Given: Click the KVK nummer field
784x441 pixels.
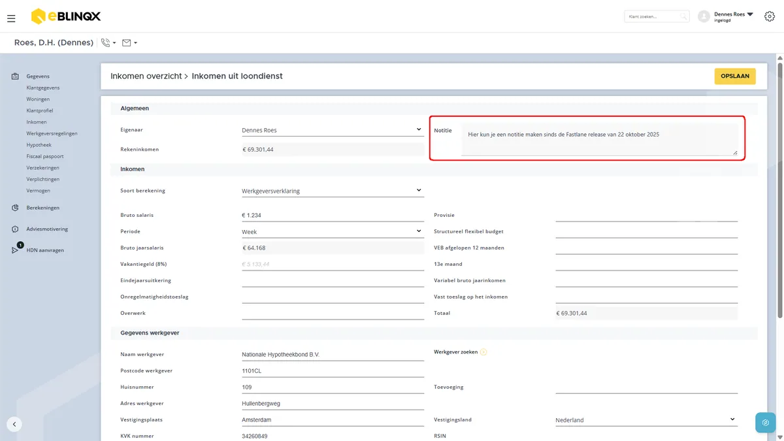Looking at the screenshot, I should click(x=333, y=436).
